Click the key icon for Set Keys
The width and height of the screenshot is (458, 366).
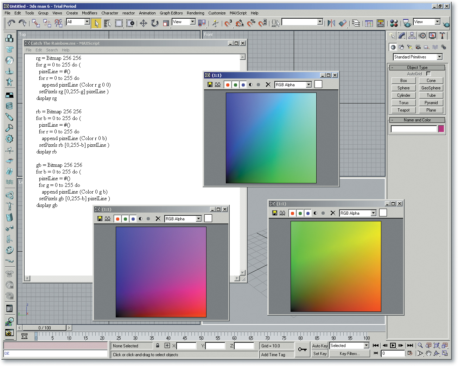click(302, 349)
